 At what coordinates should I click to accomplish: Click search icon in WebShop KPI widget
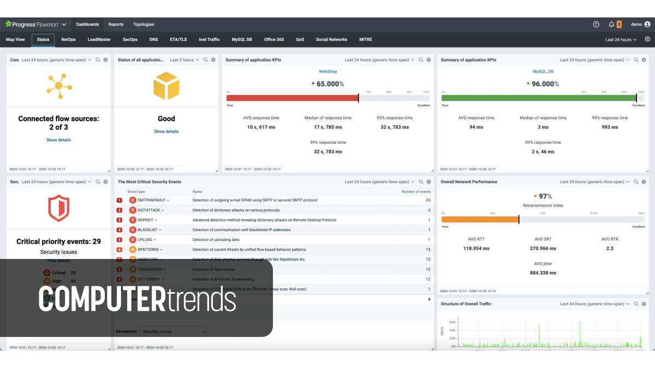(x=421, y=60)
